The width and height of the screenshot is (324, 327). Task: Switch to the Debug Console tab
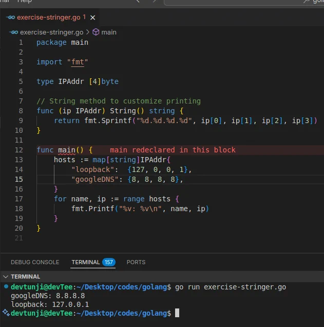[35, 262]
